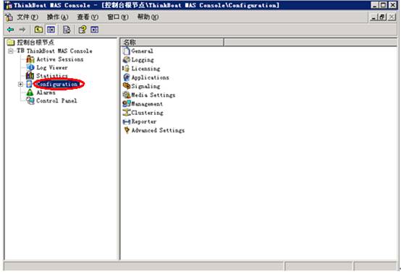The height and width of the screenshot is (274, 401).
Task: Click the Clustering icon in list
Action: (x=127, y=113)
